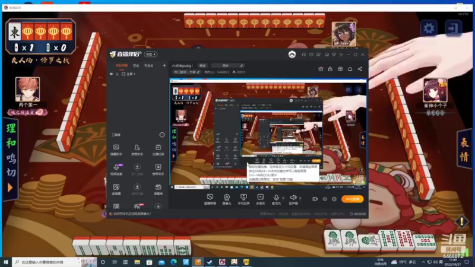This screenshot has width=475, height=267.
Task: Add a new scene with plus button
Action: coord(164,65)
